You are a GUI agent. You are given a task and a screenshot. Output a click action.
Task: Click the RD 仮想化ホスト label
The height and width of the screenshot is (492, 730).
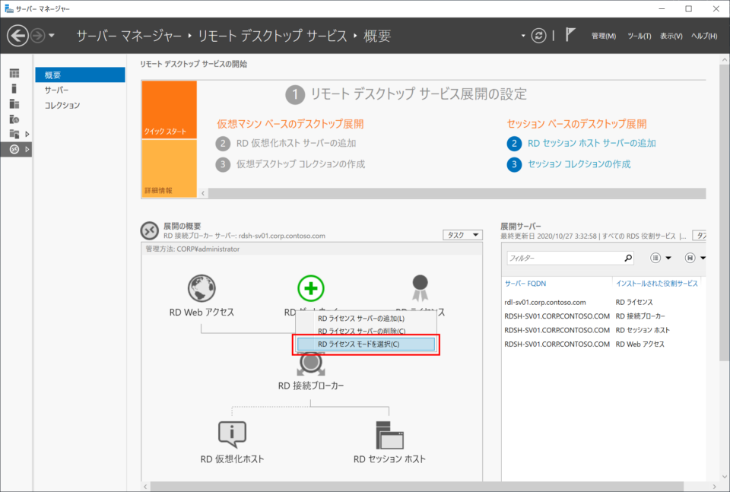tap(232, 459)
